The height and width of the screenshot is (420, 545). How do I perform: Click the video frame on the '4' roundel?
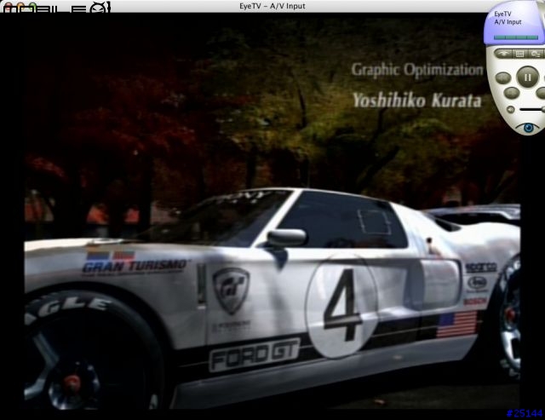click(341, 306)
